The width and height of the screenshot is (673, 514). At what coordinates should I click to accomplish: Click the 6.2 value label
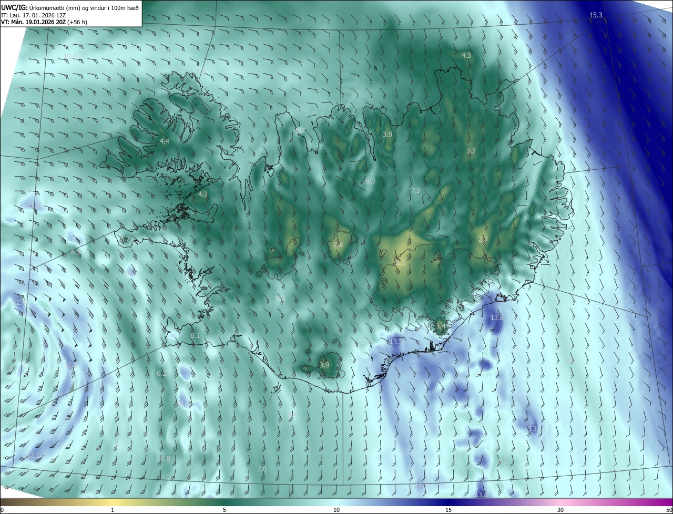tap(162, 373)
